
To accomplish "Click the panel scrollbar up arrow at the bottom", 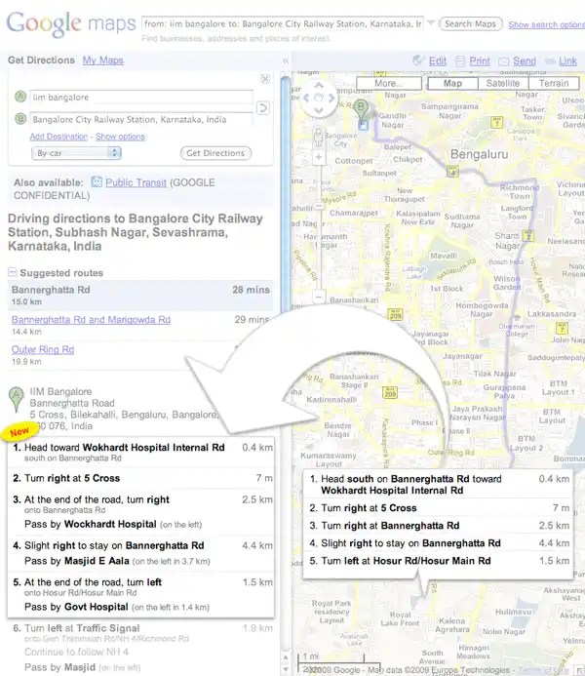I will point(285,657).
